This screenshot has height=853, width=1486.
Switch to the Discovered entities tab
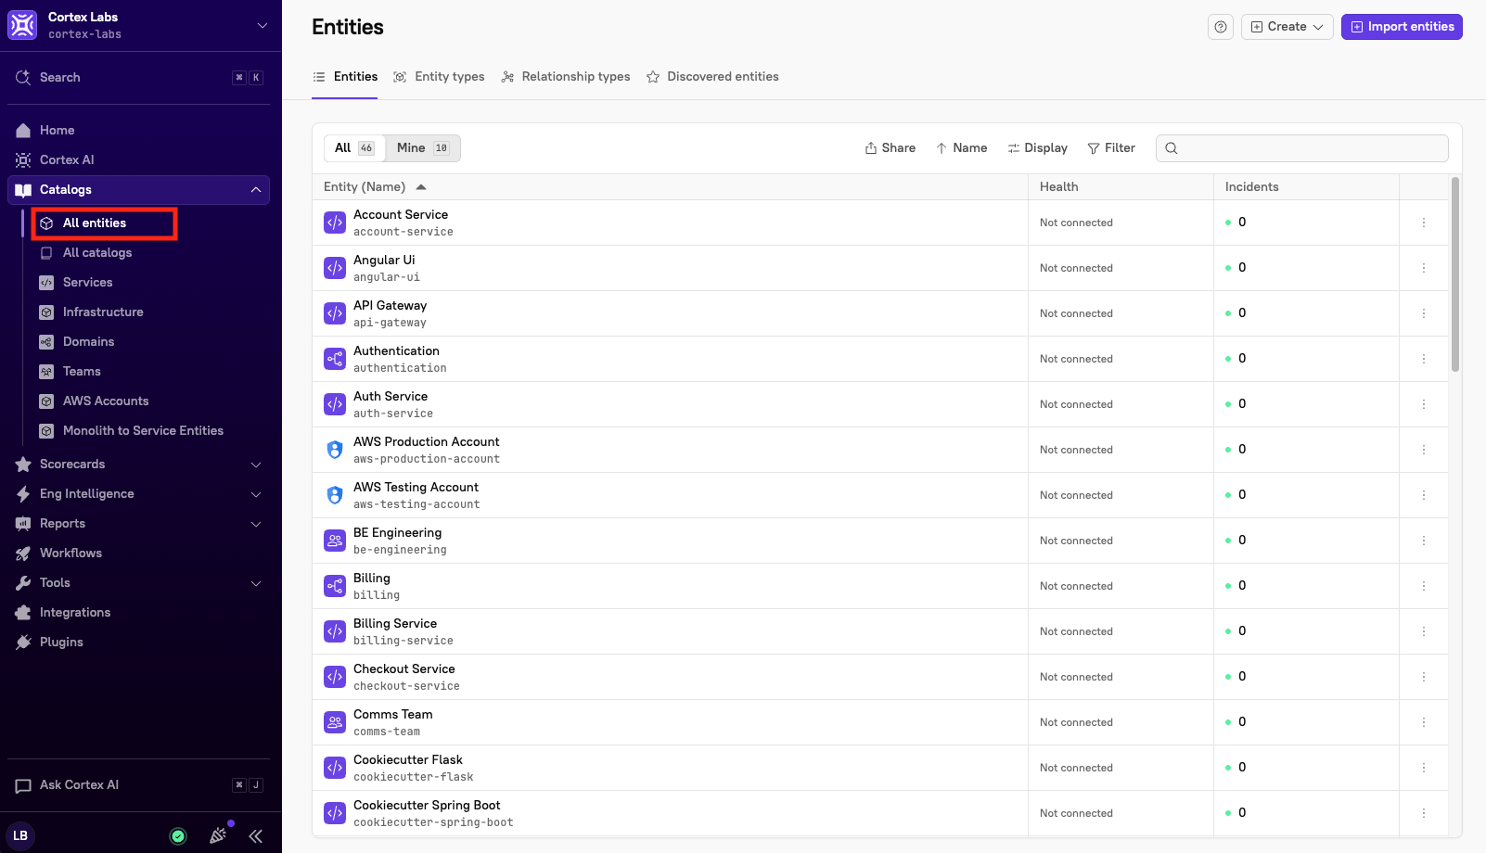click(x=712, y=77)
